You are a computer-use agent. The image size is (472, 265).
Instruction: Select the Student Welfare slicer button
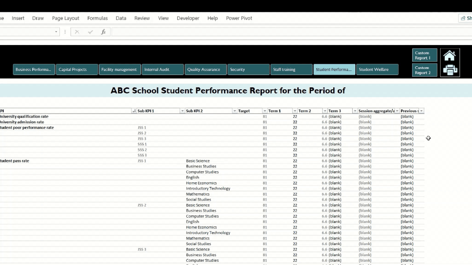(x=377, y=69)
